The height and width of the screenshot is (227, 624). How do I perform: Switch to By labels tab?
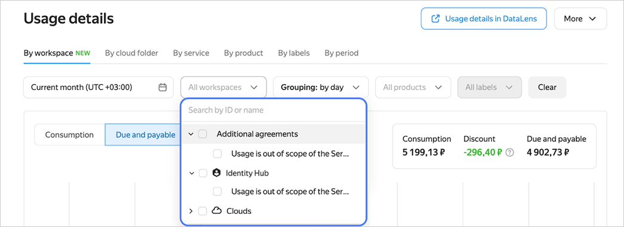point(294,53)
